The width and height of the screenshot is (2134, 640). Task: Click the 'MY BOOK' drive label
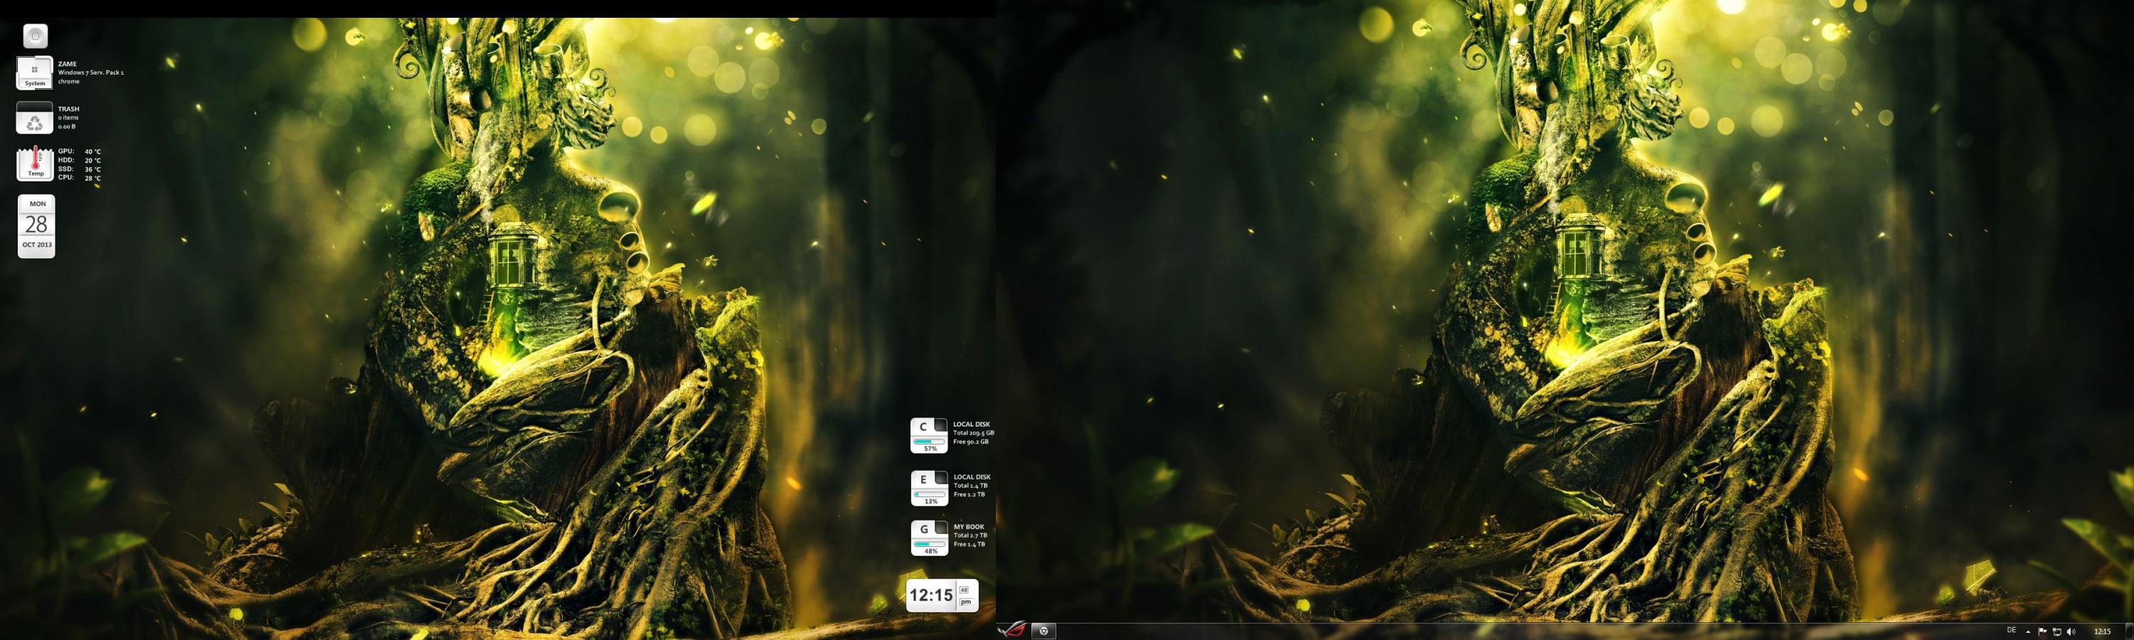coord(968,526)
